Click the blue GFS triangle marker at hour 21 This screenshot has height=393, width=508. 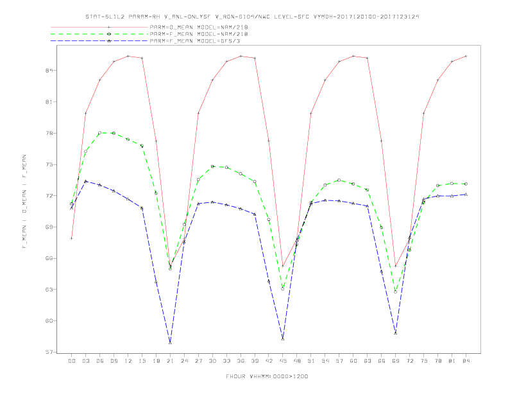tap(170, 342)
